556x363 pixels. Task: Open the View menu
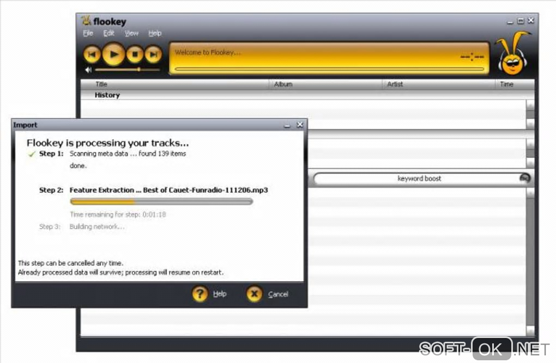[x=131, y=33]
